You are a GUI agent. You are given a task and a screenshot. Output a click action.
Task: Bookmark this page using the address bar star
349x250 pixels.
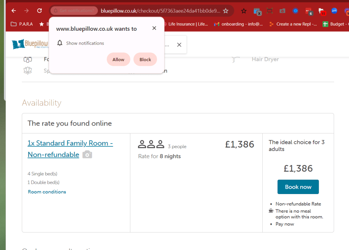[226, 11]
